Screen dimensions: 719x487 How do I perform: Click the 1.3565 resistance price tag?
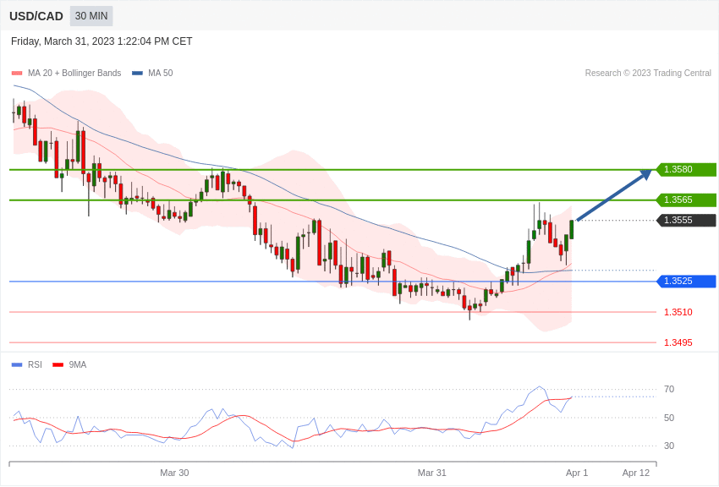[686, 200]
